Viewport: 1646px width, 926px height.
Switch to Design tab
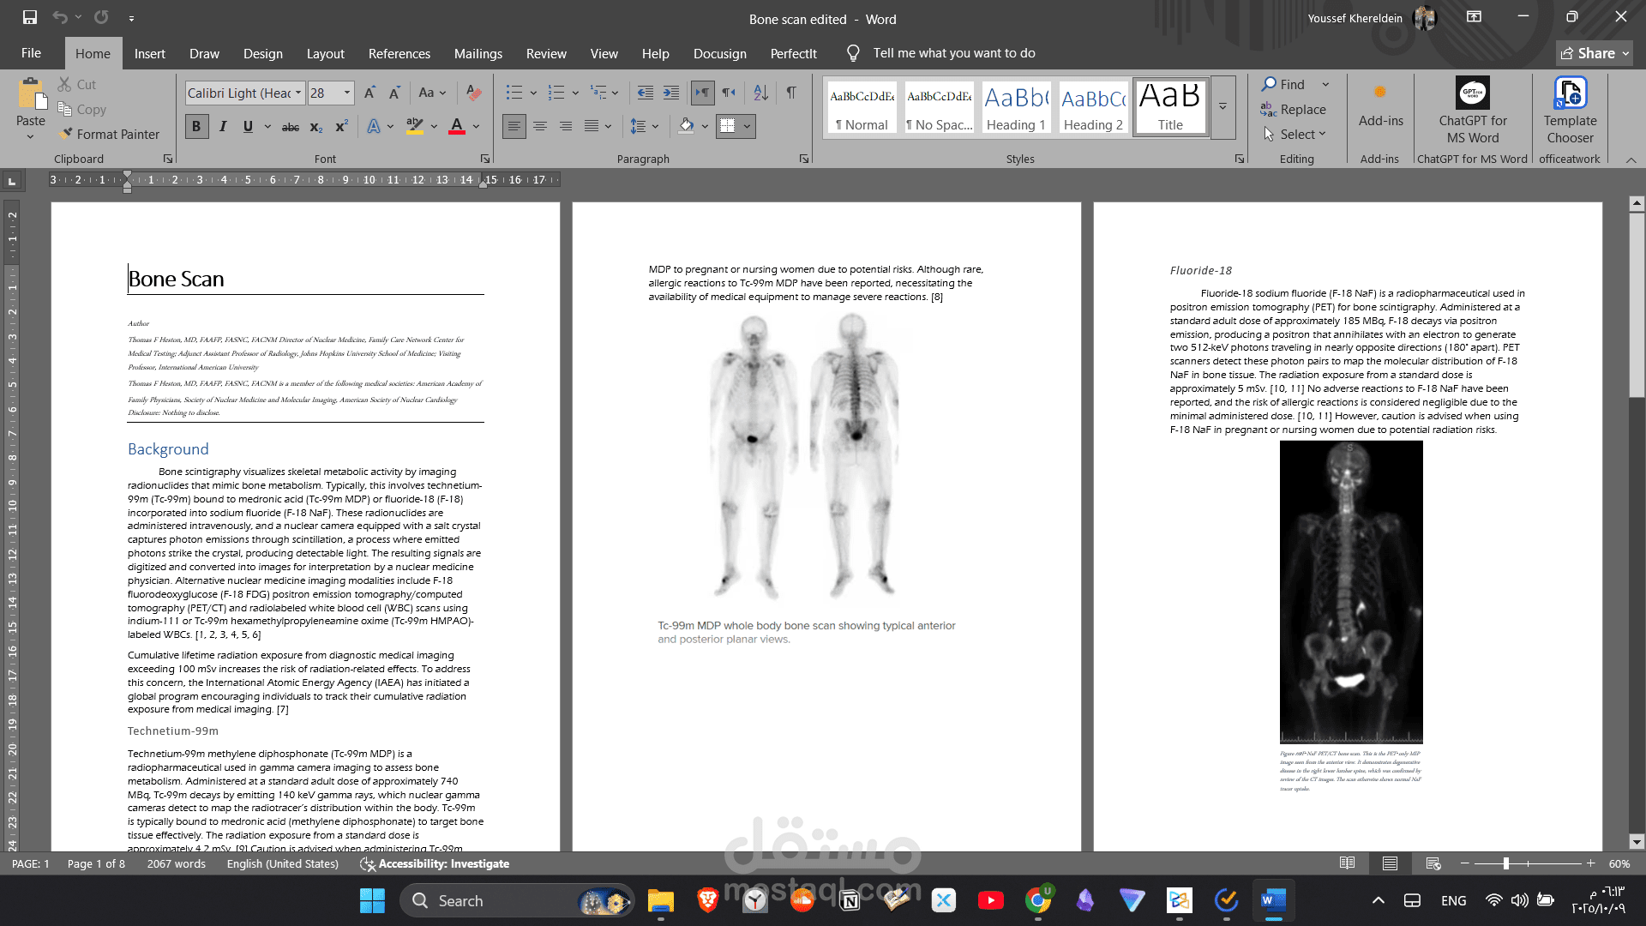263,53
